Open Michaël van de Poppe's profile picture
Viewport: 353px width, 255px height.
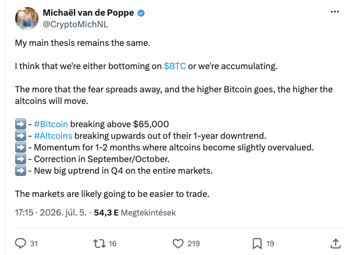pos(27,18)
